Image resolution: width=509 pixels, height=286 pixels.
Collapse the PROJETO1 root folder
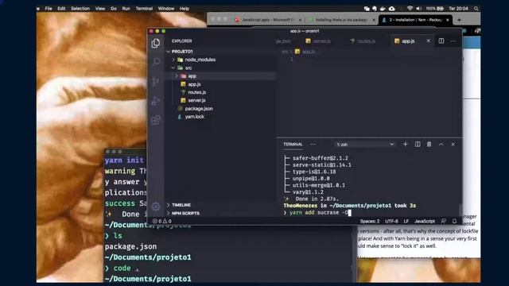click(x=169, y=52)
